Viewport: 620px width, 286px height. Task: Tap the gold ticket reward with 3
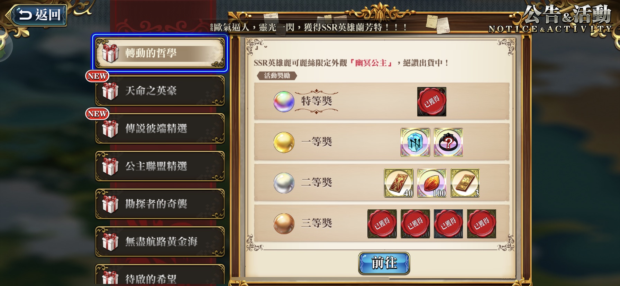click(x=465, y=183)
